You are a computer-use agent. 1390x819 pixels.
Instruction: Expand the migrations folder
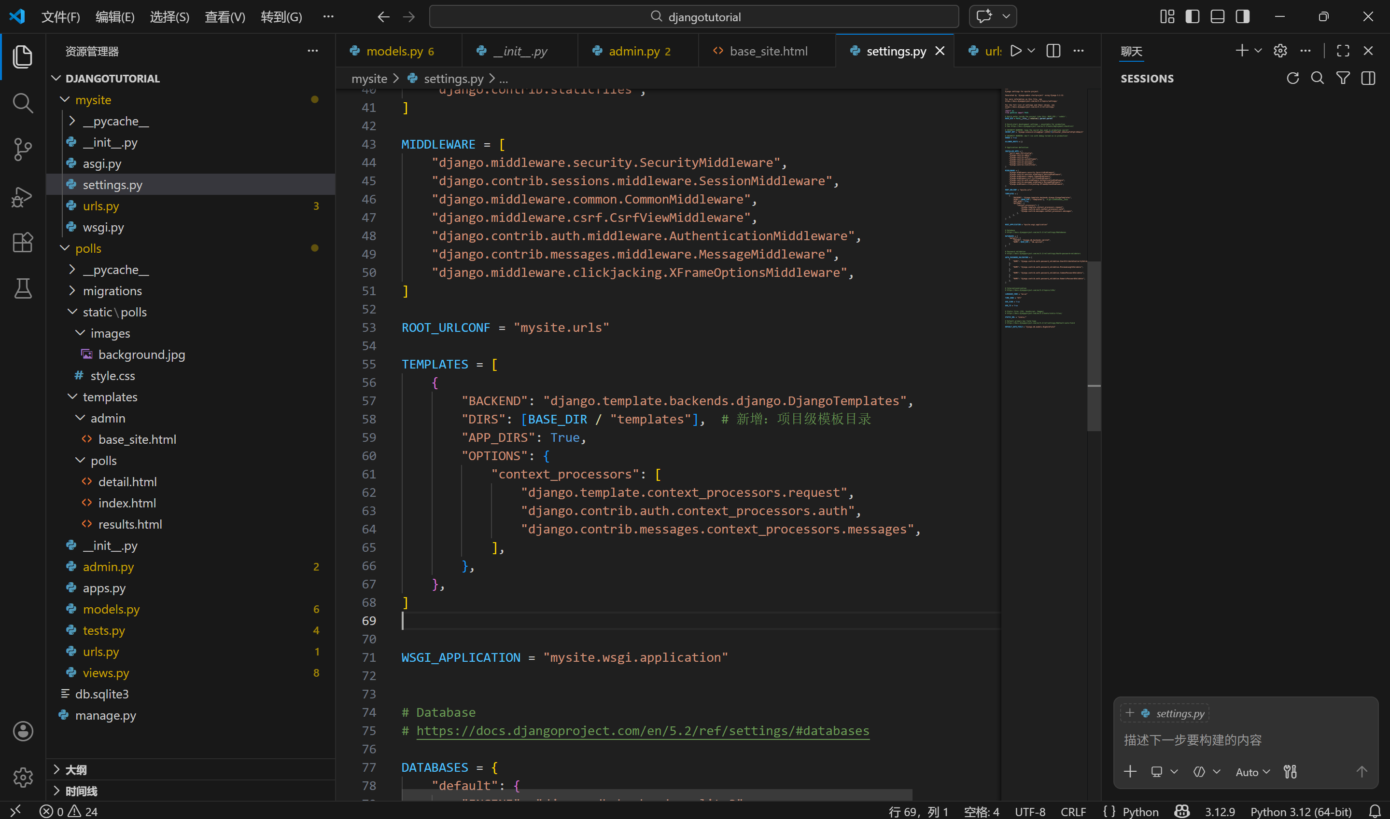coord(112,291)
